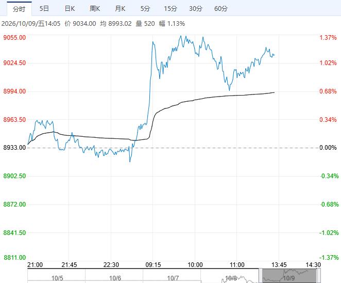The height and width of the screenshot is (283, 341).
Task: Click the 21:00 time axis label
Action: point(35,265)
